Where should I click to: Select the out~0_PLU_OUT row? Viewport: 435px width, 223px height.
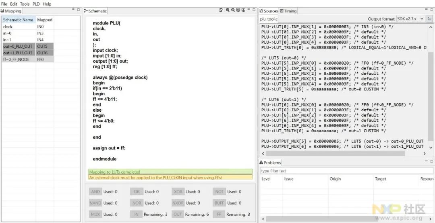click(28, 46)
